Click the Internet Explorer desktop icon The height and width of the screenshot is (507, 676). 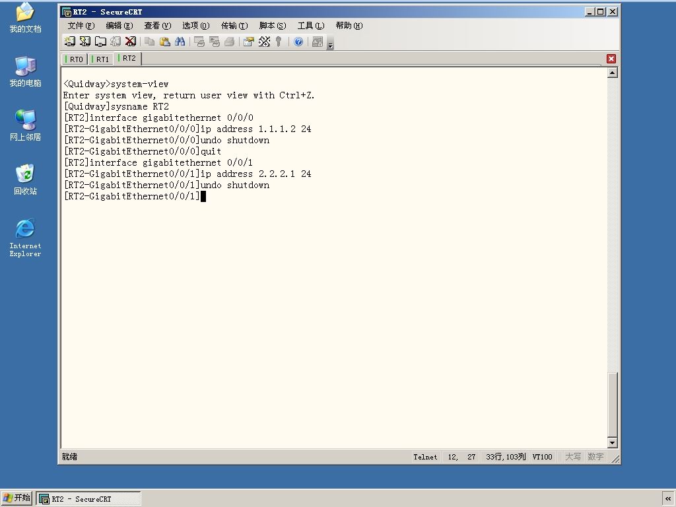click(x=25, y=238)
